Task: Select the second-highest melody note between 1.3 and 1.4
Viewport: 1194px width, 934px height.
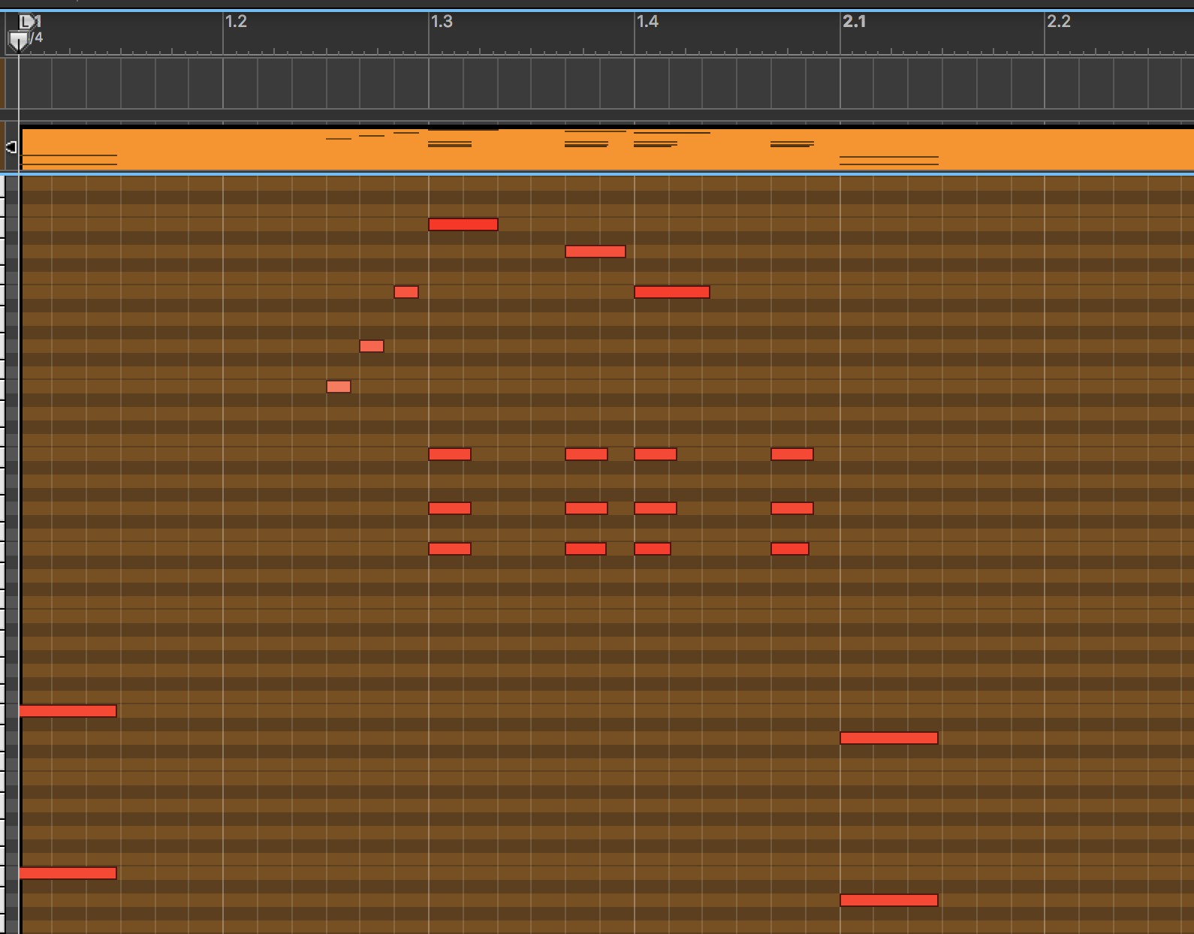Action: click(x=595, y=252)
